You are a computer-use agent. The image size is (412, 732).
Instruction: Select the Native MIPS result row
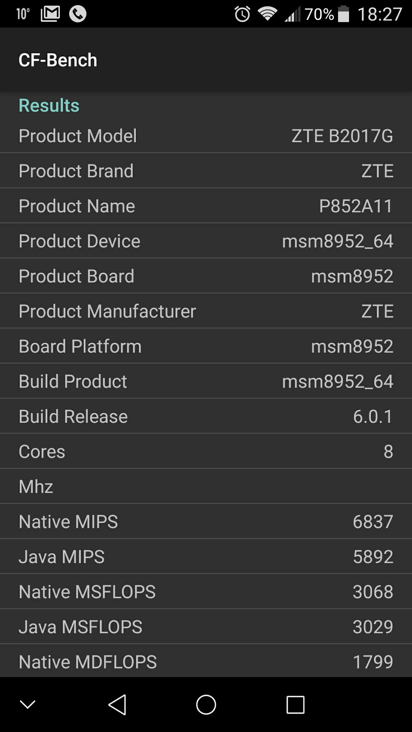[206, 522]
